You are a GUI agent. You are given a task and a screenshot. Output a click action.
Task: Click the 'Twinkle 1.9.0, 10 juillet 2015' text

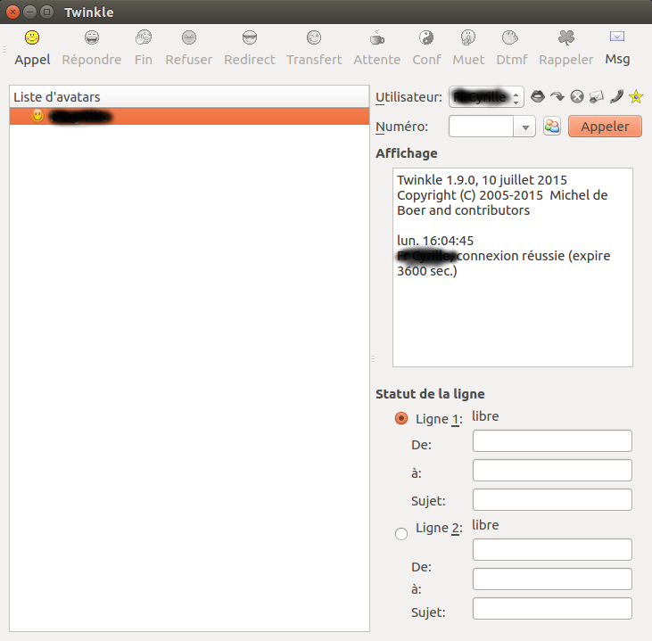(x=482, y=180)
